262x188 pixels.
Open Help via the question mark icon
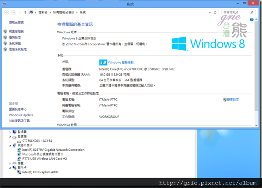pyautogui.click(x=252, y=19)
